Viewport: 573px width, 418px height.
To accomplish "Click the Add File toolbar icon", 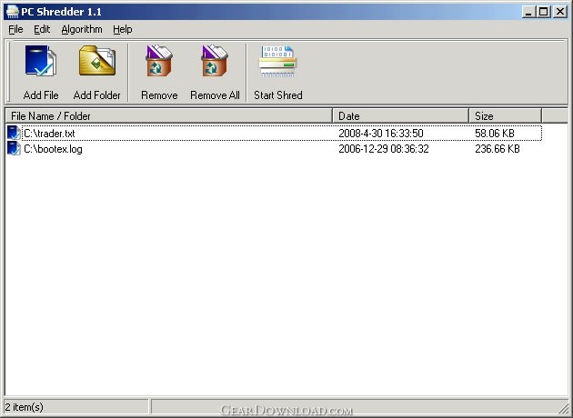I will pyautogui.click(x=41, y=61).
